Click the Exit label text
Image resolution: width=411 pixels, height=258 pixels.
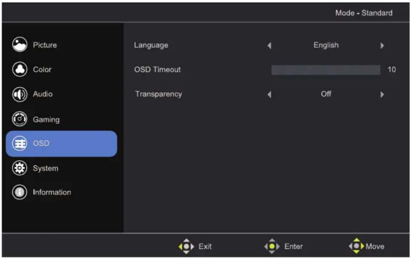point(205,246)
